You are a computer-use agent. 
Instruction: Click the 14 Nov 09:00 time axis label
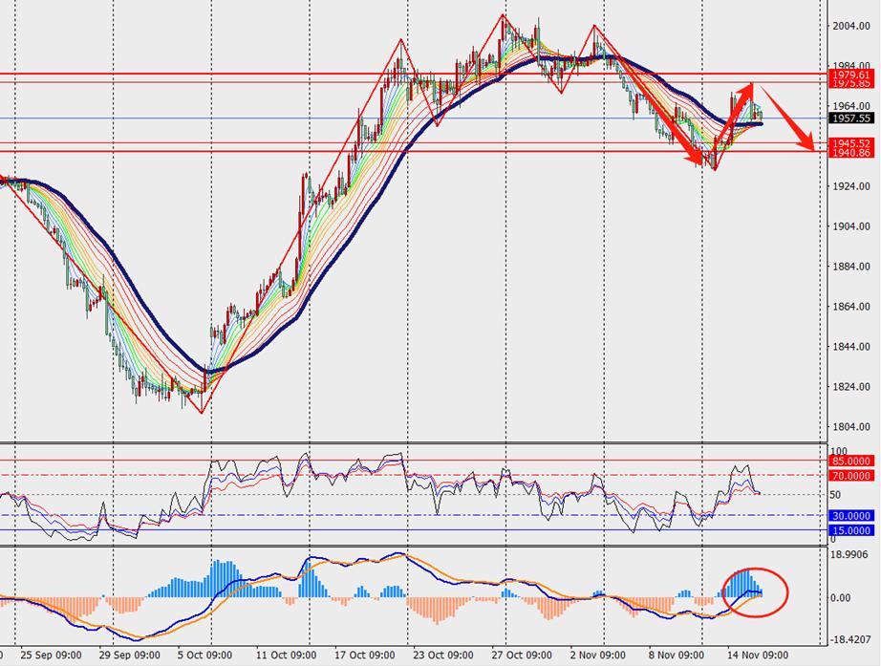[x=758, y=655]
